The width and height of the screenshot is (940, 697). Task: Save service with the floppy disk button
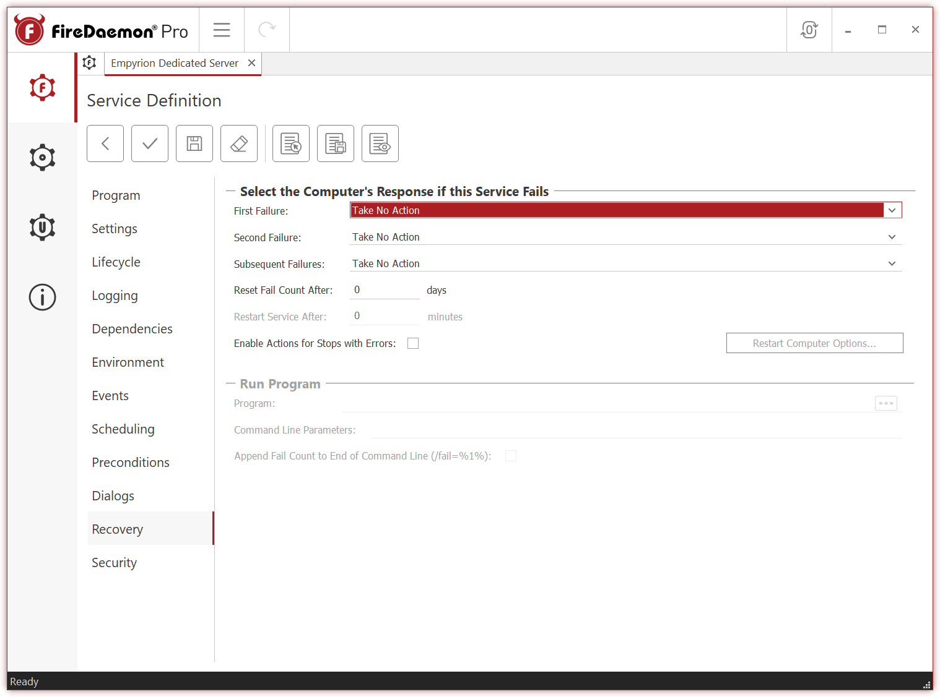pos(194,143)
